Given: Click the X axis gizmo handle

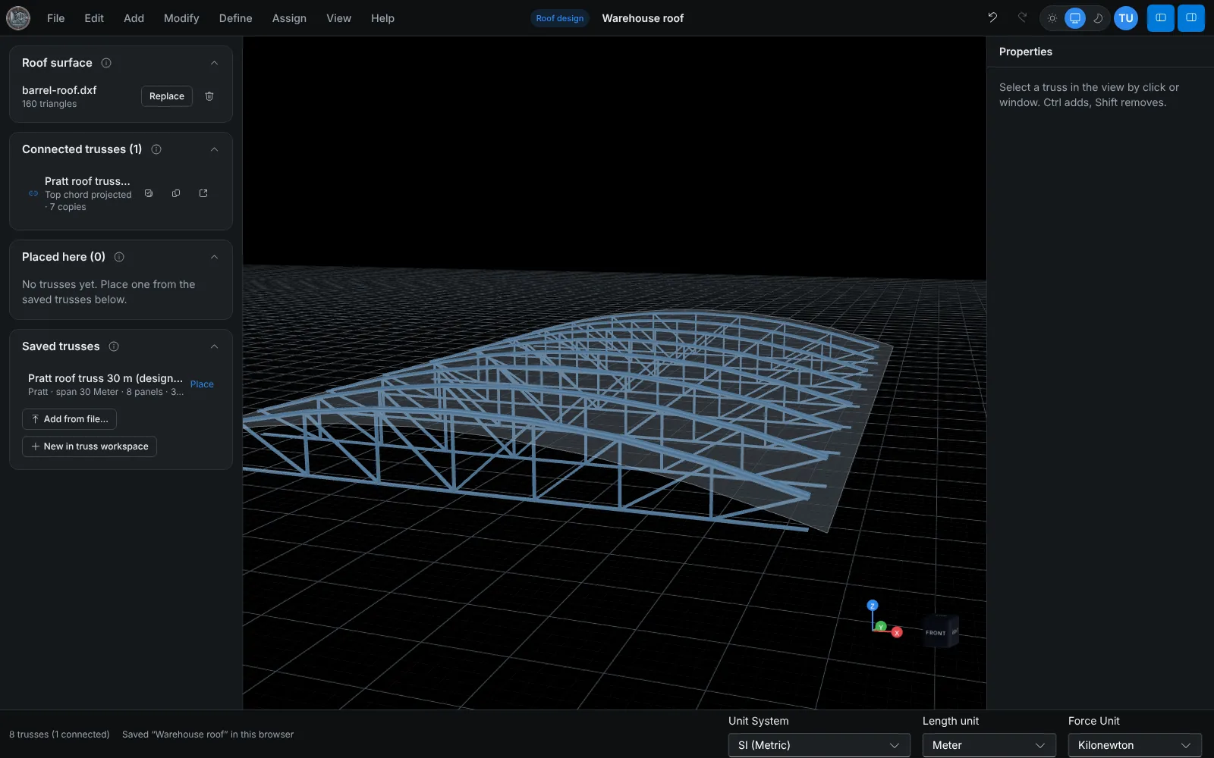Looking at the screenshot, I should pyautogui.click(x=897, y=632).
